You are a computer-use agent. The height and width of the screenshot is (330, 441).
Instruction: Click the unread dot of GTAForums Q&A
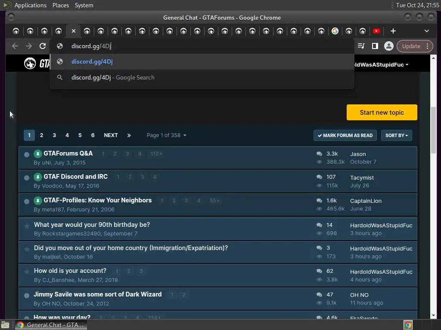tap(27, 154)
